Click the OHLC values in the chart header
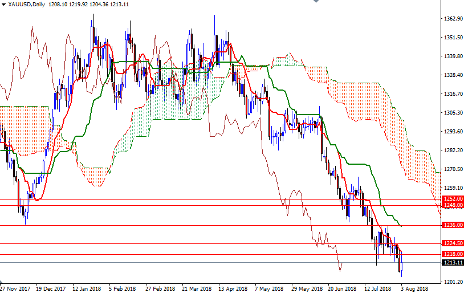This screenshot has height=293, width=464. pos(88,5)
